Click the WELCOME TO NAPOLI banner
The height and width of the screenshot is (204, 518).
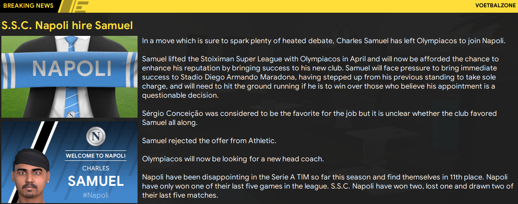[95, 156]
